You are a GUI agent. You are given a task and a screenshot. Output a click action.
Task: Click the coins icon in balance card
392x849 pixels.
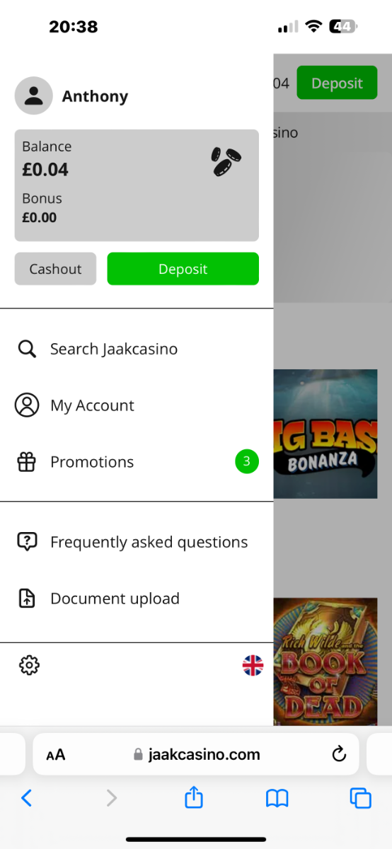(226, 161)
